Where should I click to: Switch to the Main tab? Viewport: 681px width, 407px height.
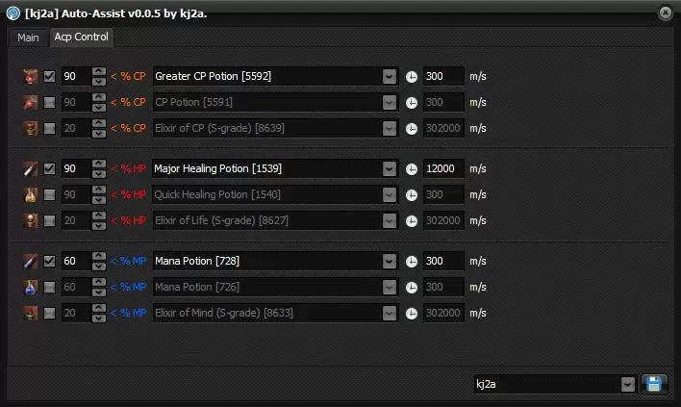pyautogui.click(x=28, y=38)
